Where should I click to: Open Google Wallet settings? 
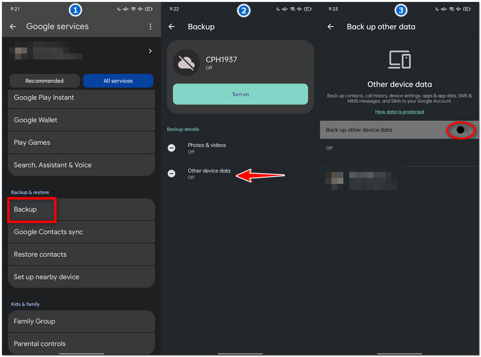coord(81,120)
